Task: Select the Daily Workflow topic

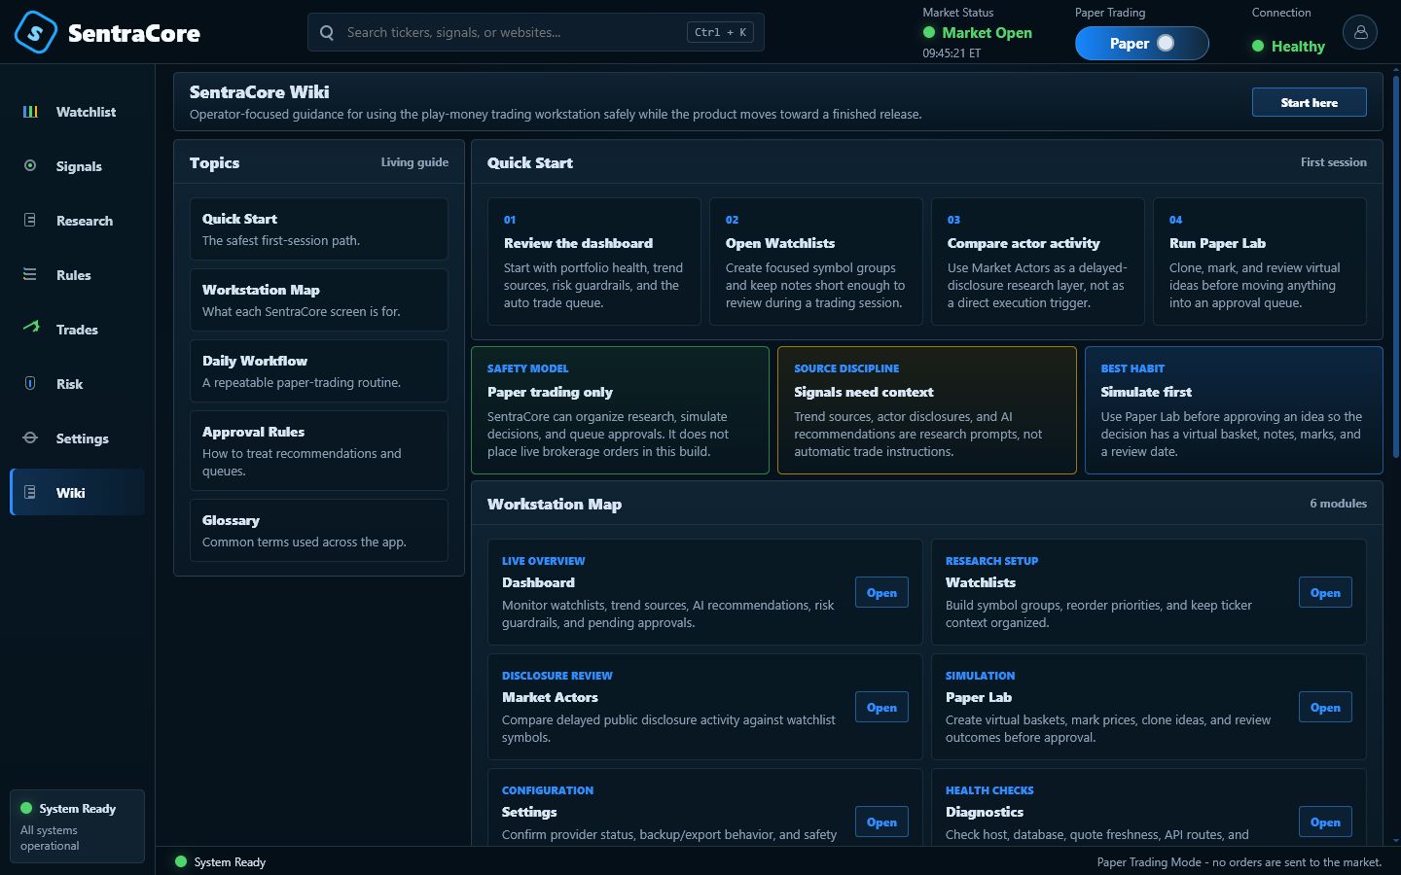Action: 319,371
